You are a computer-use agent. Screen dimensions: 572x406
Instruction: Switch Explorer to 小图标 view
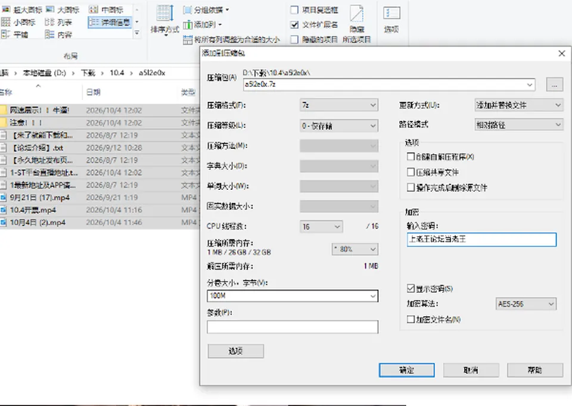(x=18, y=22)
